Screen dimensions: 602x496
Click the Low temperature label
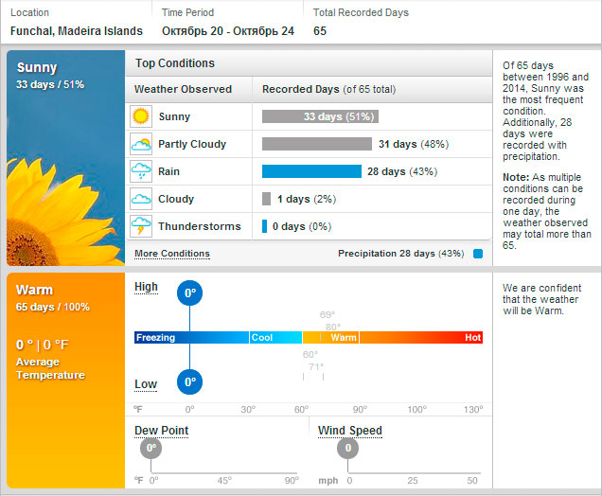click(146, 384)
